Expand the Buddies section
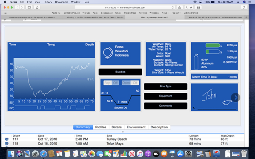This screenshot has width=255, height=159. point(120,72)
